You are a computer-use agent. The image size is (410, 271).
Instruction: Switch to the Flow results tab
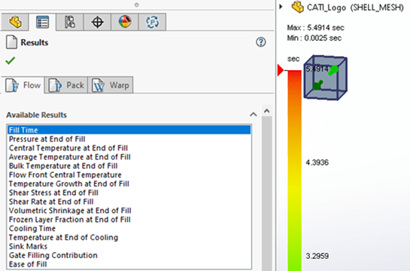coord(23,85)
